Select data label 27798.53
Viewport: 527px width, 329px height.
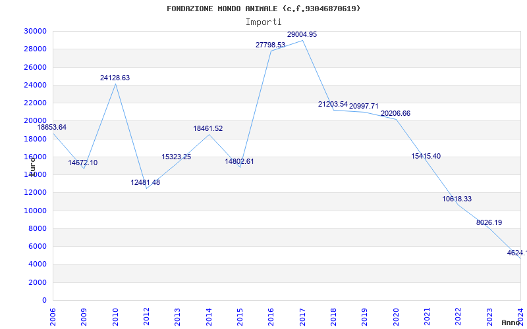point(270,45)
